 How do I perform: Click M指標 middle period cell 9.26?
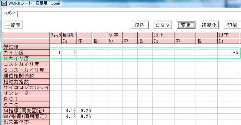pyautogui.click(x=84, y=111)
